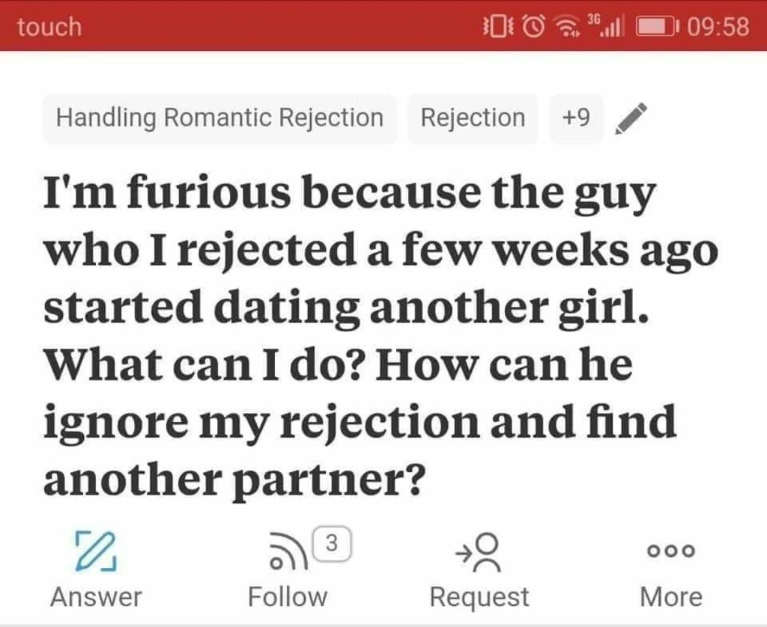Open the Rejection topic tag
The height and width of the screenshot is (627, 767).
[473, 118]
